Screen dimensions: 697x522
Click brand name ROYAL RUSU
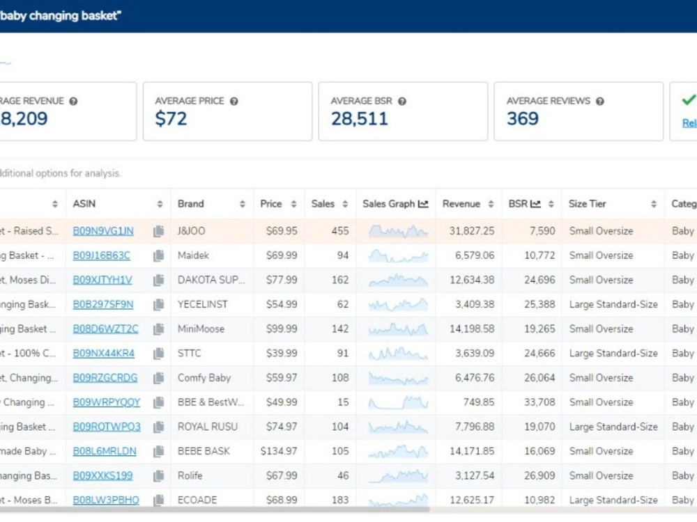[208, 427]
